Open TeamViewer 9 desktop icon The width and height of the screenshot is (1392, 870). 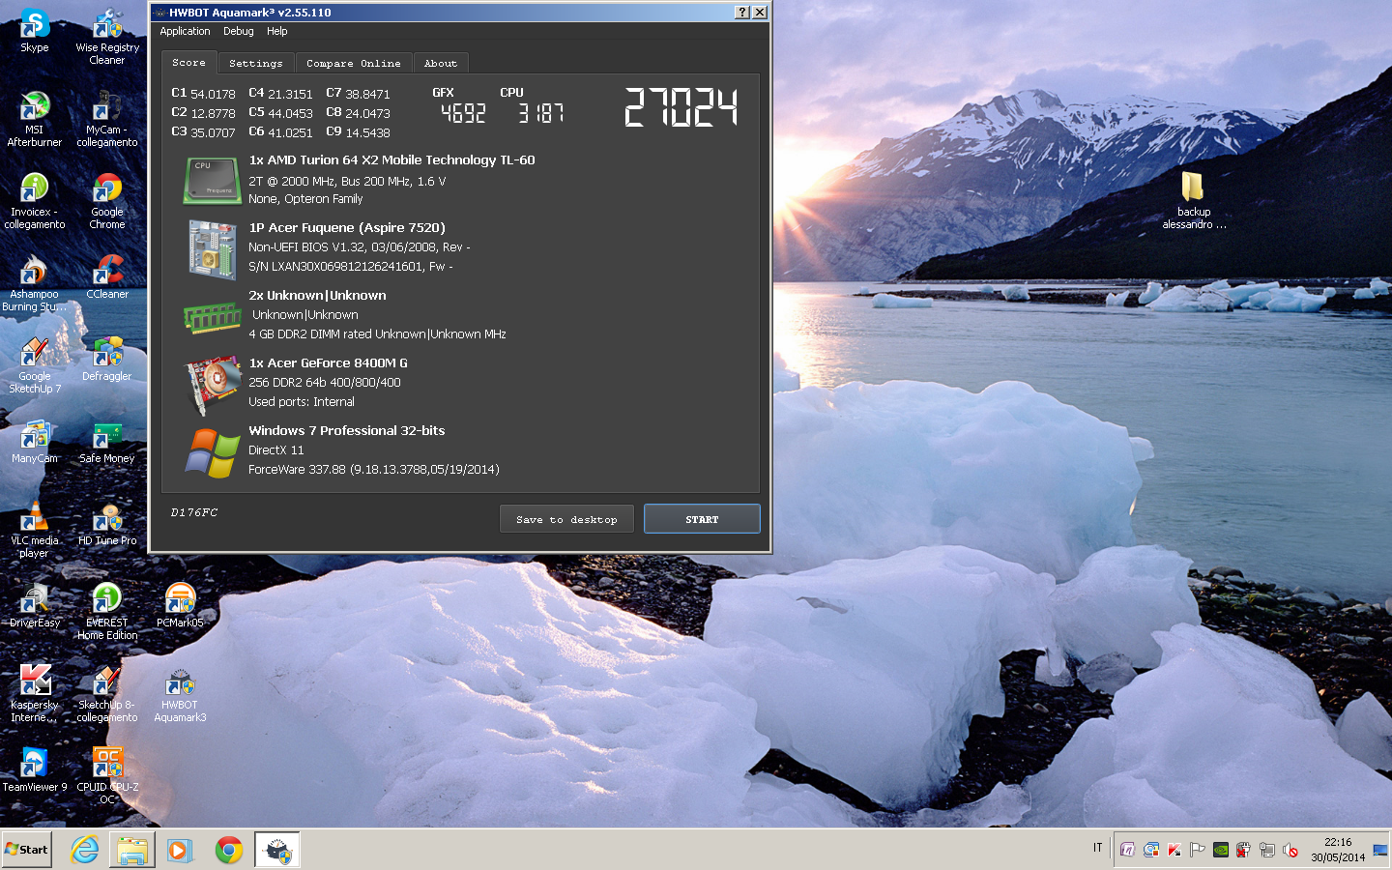35,768
